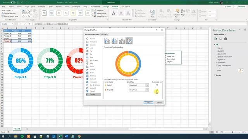The height and width of the screenshot is (139, 248).
Task: Open Word from the taskbar
Action: click(x=66, y=136)
